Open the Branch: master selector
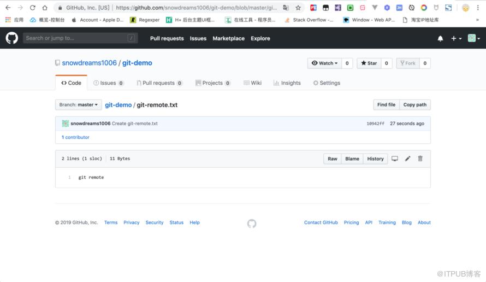486x282 pixels. tap(79, 105)
